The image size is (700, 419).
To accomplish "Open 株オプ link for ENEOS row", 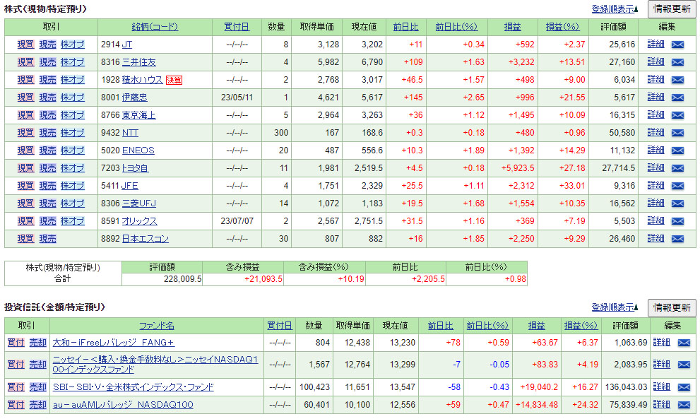I will point(72,151).
